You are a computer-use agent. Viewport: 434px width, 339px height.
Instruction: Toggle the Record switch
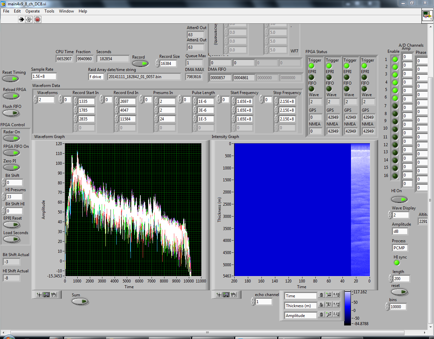[x=140, y=63]
